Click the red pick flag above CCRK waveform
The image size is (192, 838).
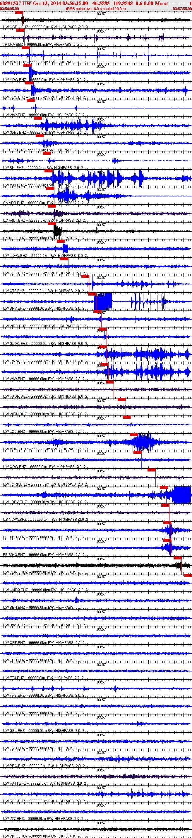coord(19,12)
